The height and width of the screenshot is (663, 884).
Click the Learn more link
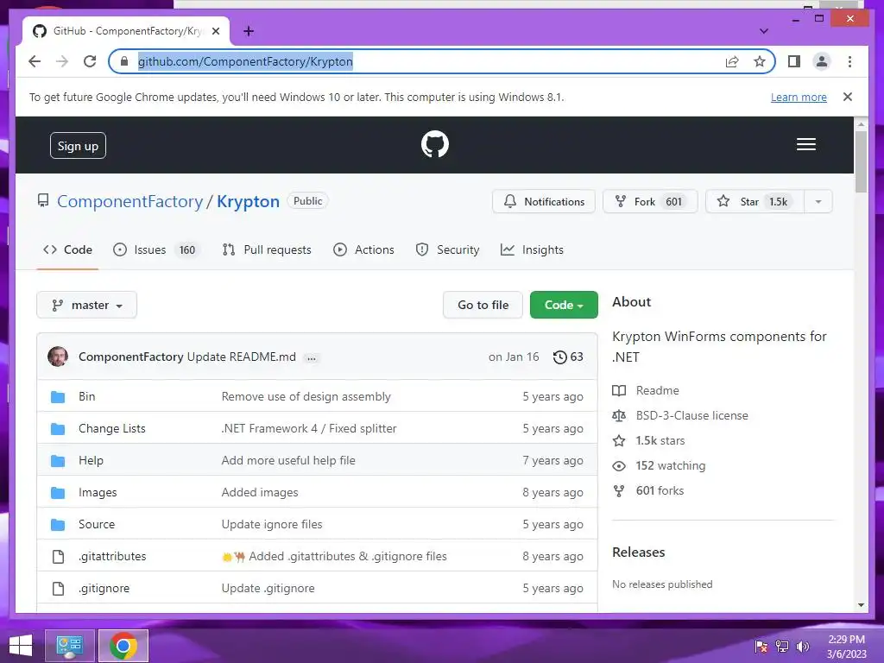point(799,98)
